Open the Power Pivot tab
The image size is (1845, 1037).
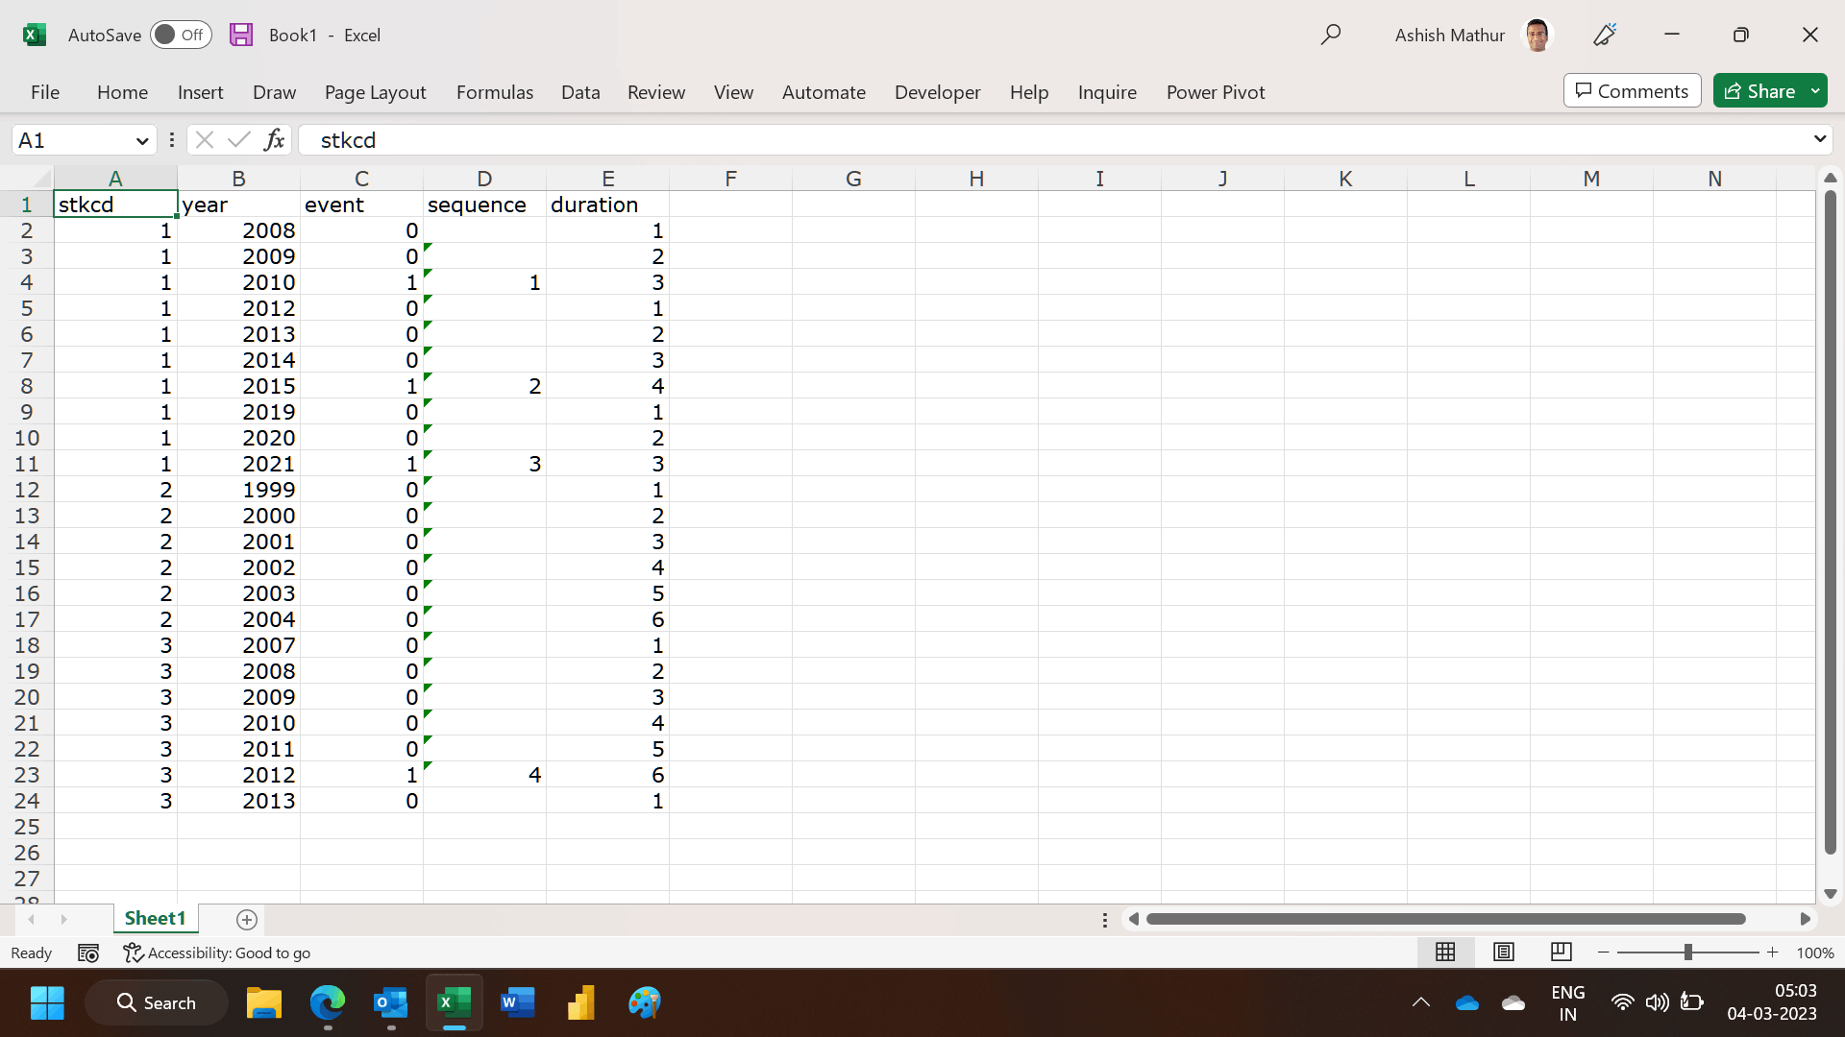[x=1216, y=92]
